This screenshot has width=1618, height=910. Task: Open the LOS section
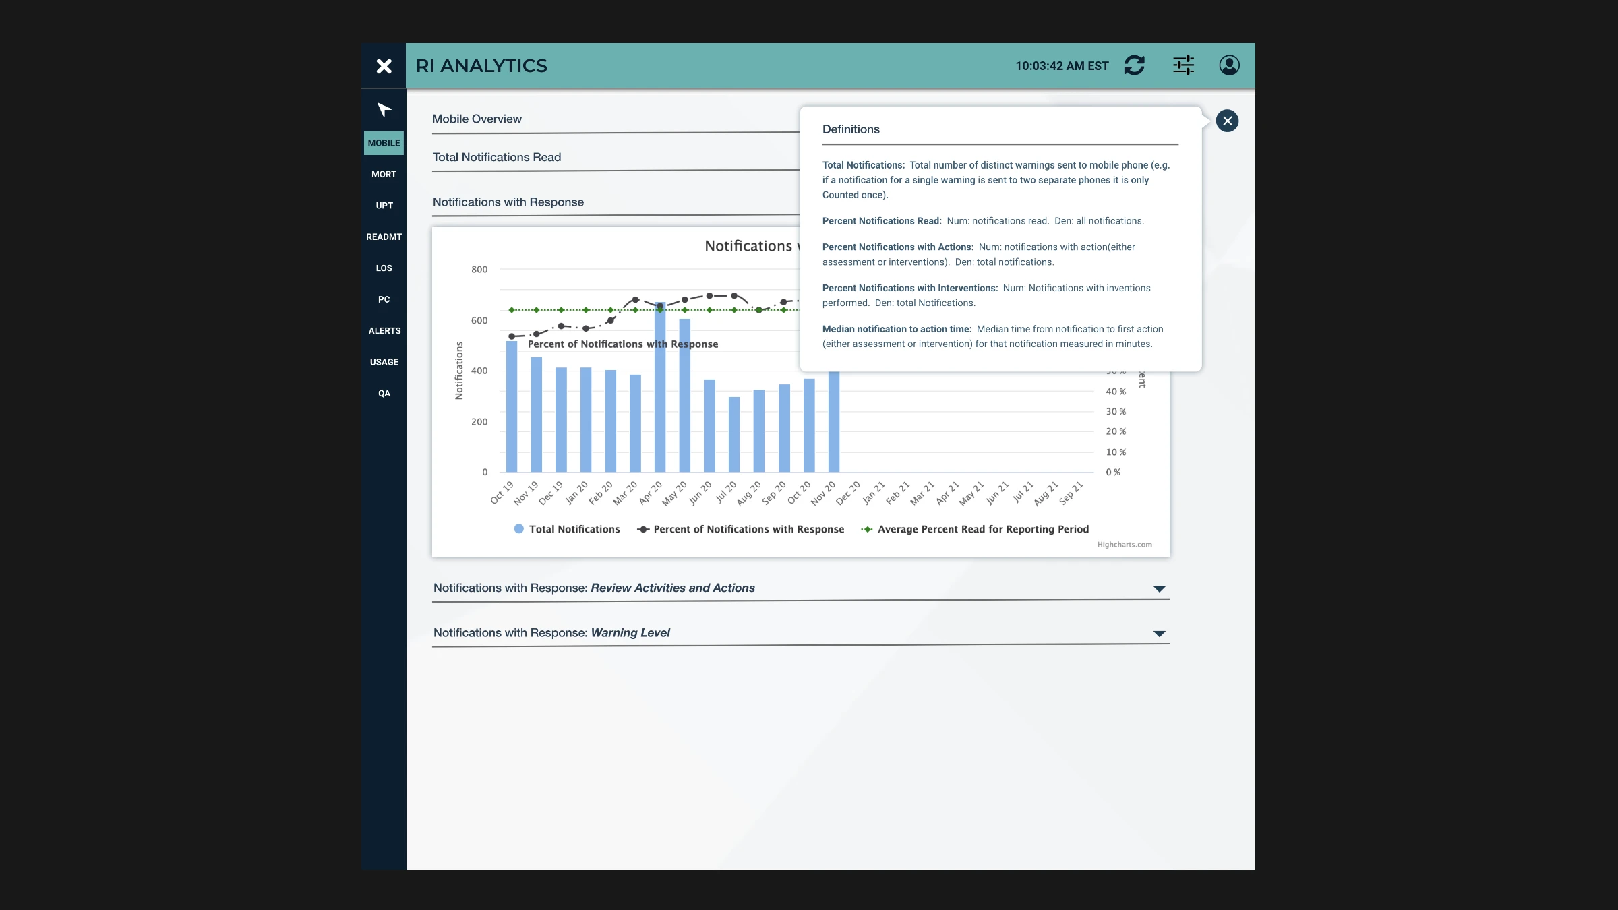point(384,268)
